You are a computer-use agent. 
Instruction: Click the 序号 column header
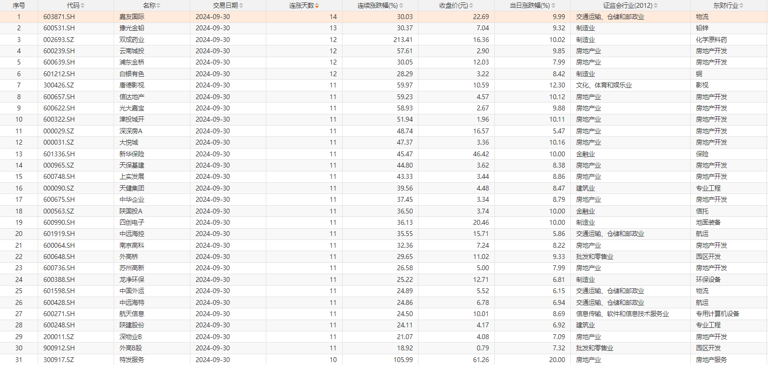click(x=19, y=5)
